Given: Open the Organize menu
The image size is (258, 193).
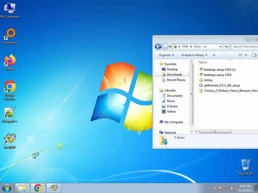Looking at the screenshot, I should (166, 55).
